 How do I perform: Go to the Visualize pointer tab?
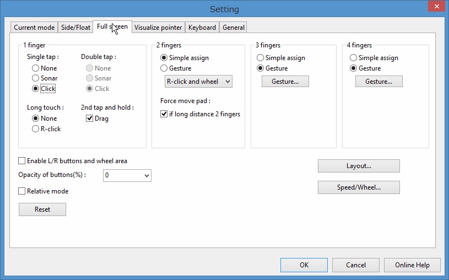click(158, 28)
